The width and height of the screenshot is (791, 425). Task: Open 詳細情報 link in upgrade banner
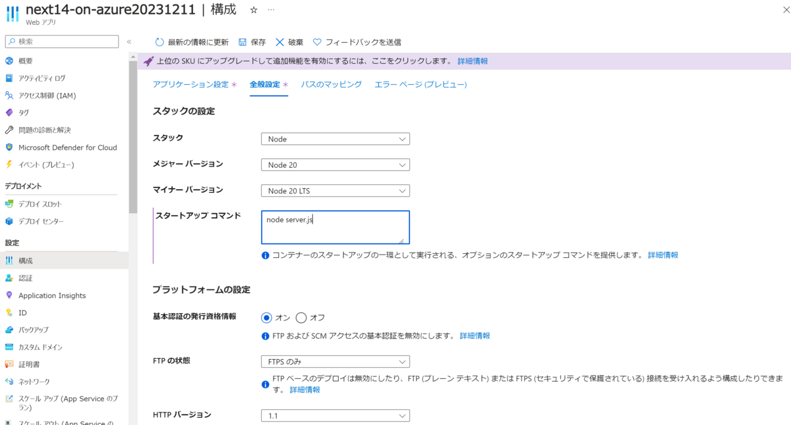473,61
